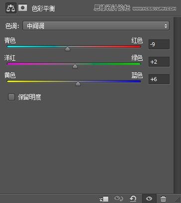Enable the 保留明度 checkbox
181x203 pixels.
tap(11, 97)
